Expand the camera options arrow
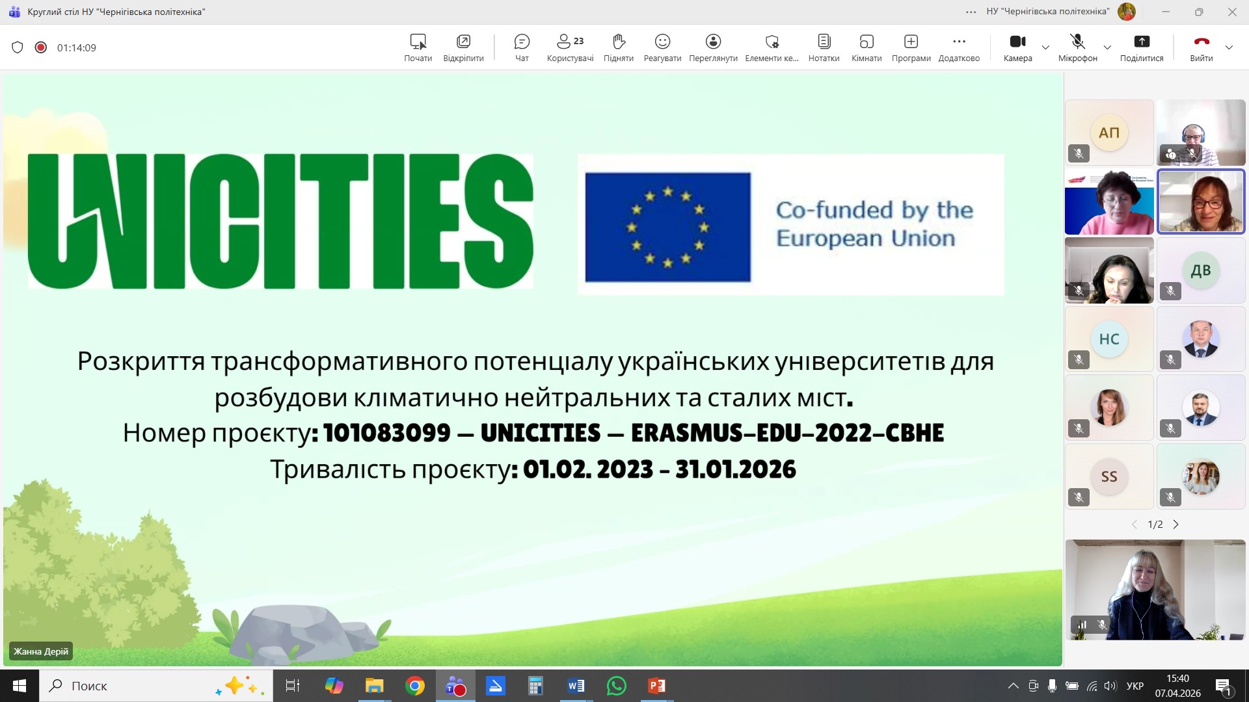This screenshot has width=1249, height=702. click(x=1045, y=47)
